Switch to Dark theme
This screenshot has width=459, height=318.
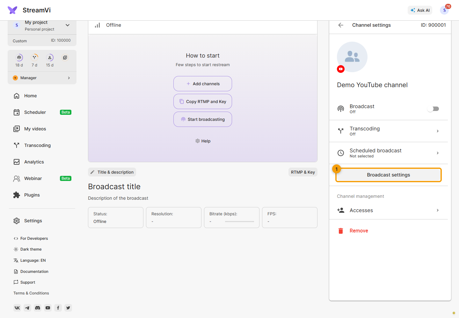point(28,249)
